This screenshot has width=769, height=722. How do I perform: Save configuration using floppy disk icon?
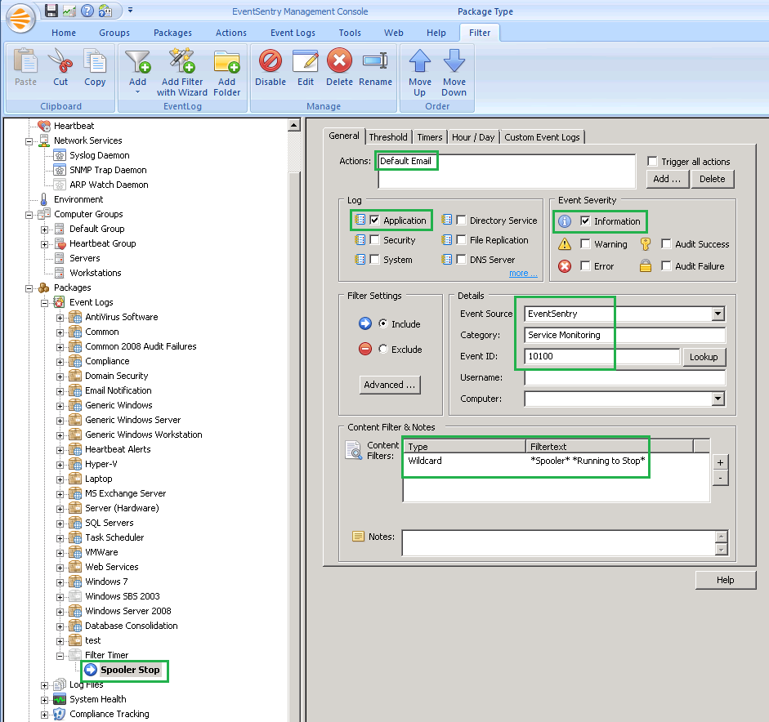[x=51, y=11]
